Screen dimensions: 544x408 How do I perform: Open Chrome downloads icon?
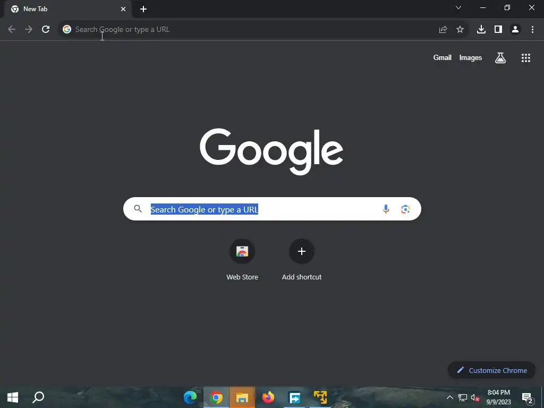[481, 30]
